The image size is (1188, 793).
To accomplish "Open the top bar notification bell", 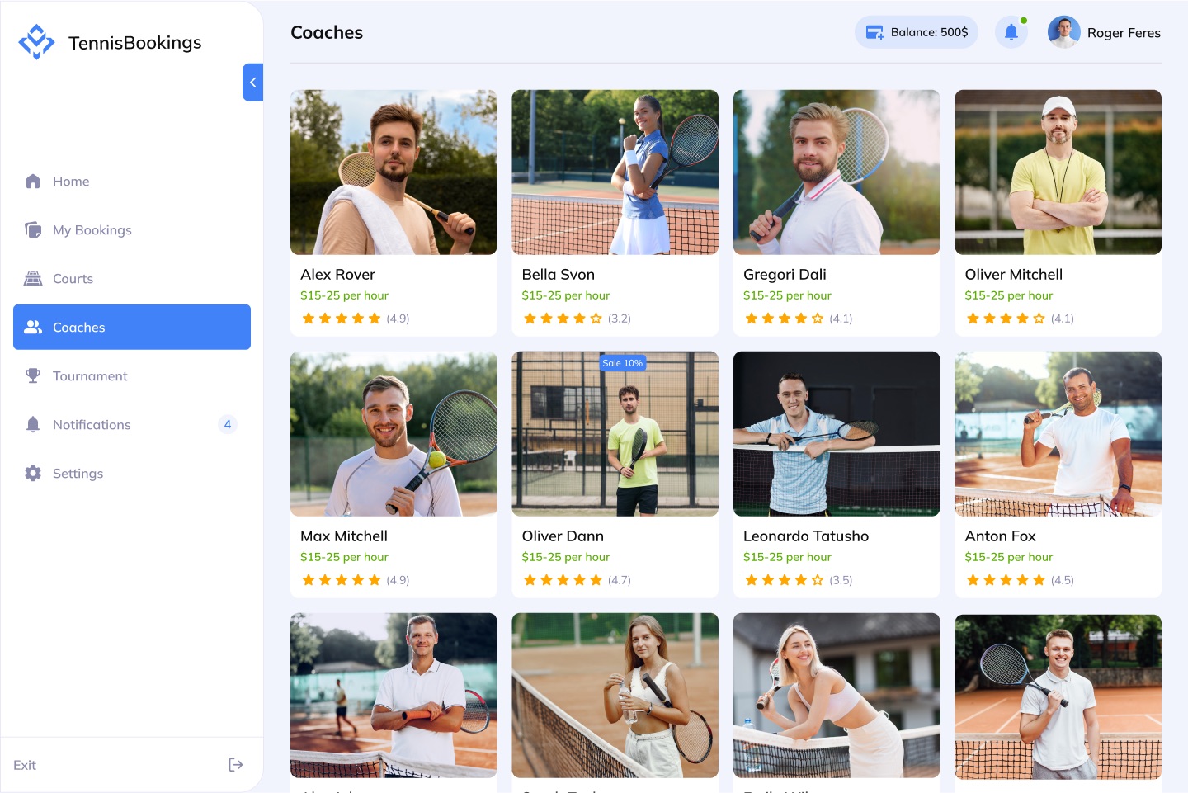I will coord(1011,32).
